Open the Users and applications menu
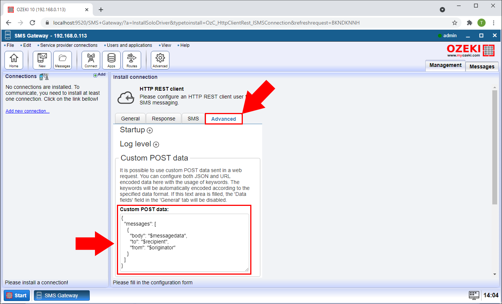 pos(129,45)
